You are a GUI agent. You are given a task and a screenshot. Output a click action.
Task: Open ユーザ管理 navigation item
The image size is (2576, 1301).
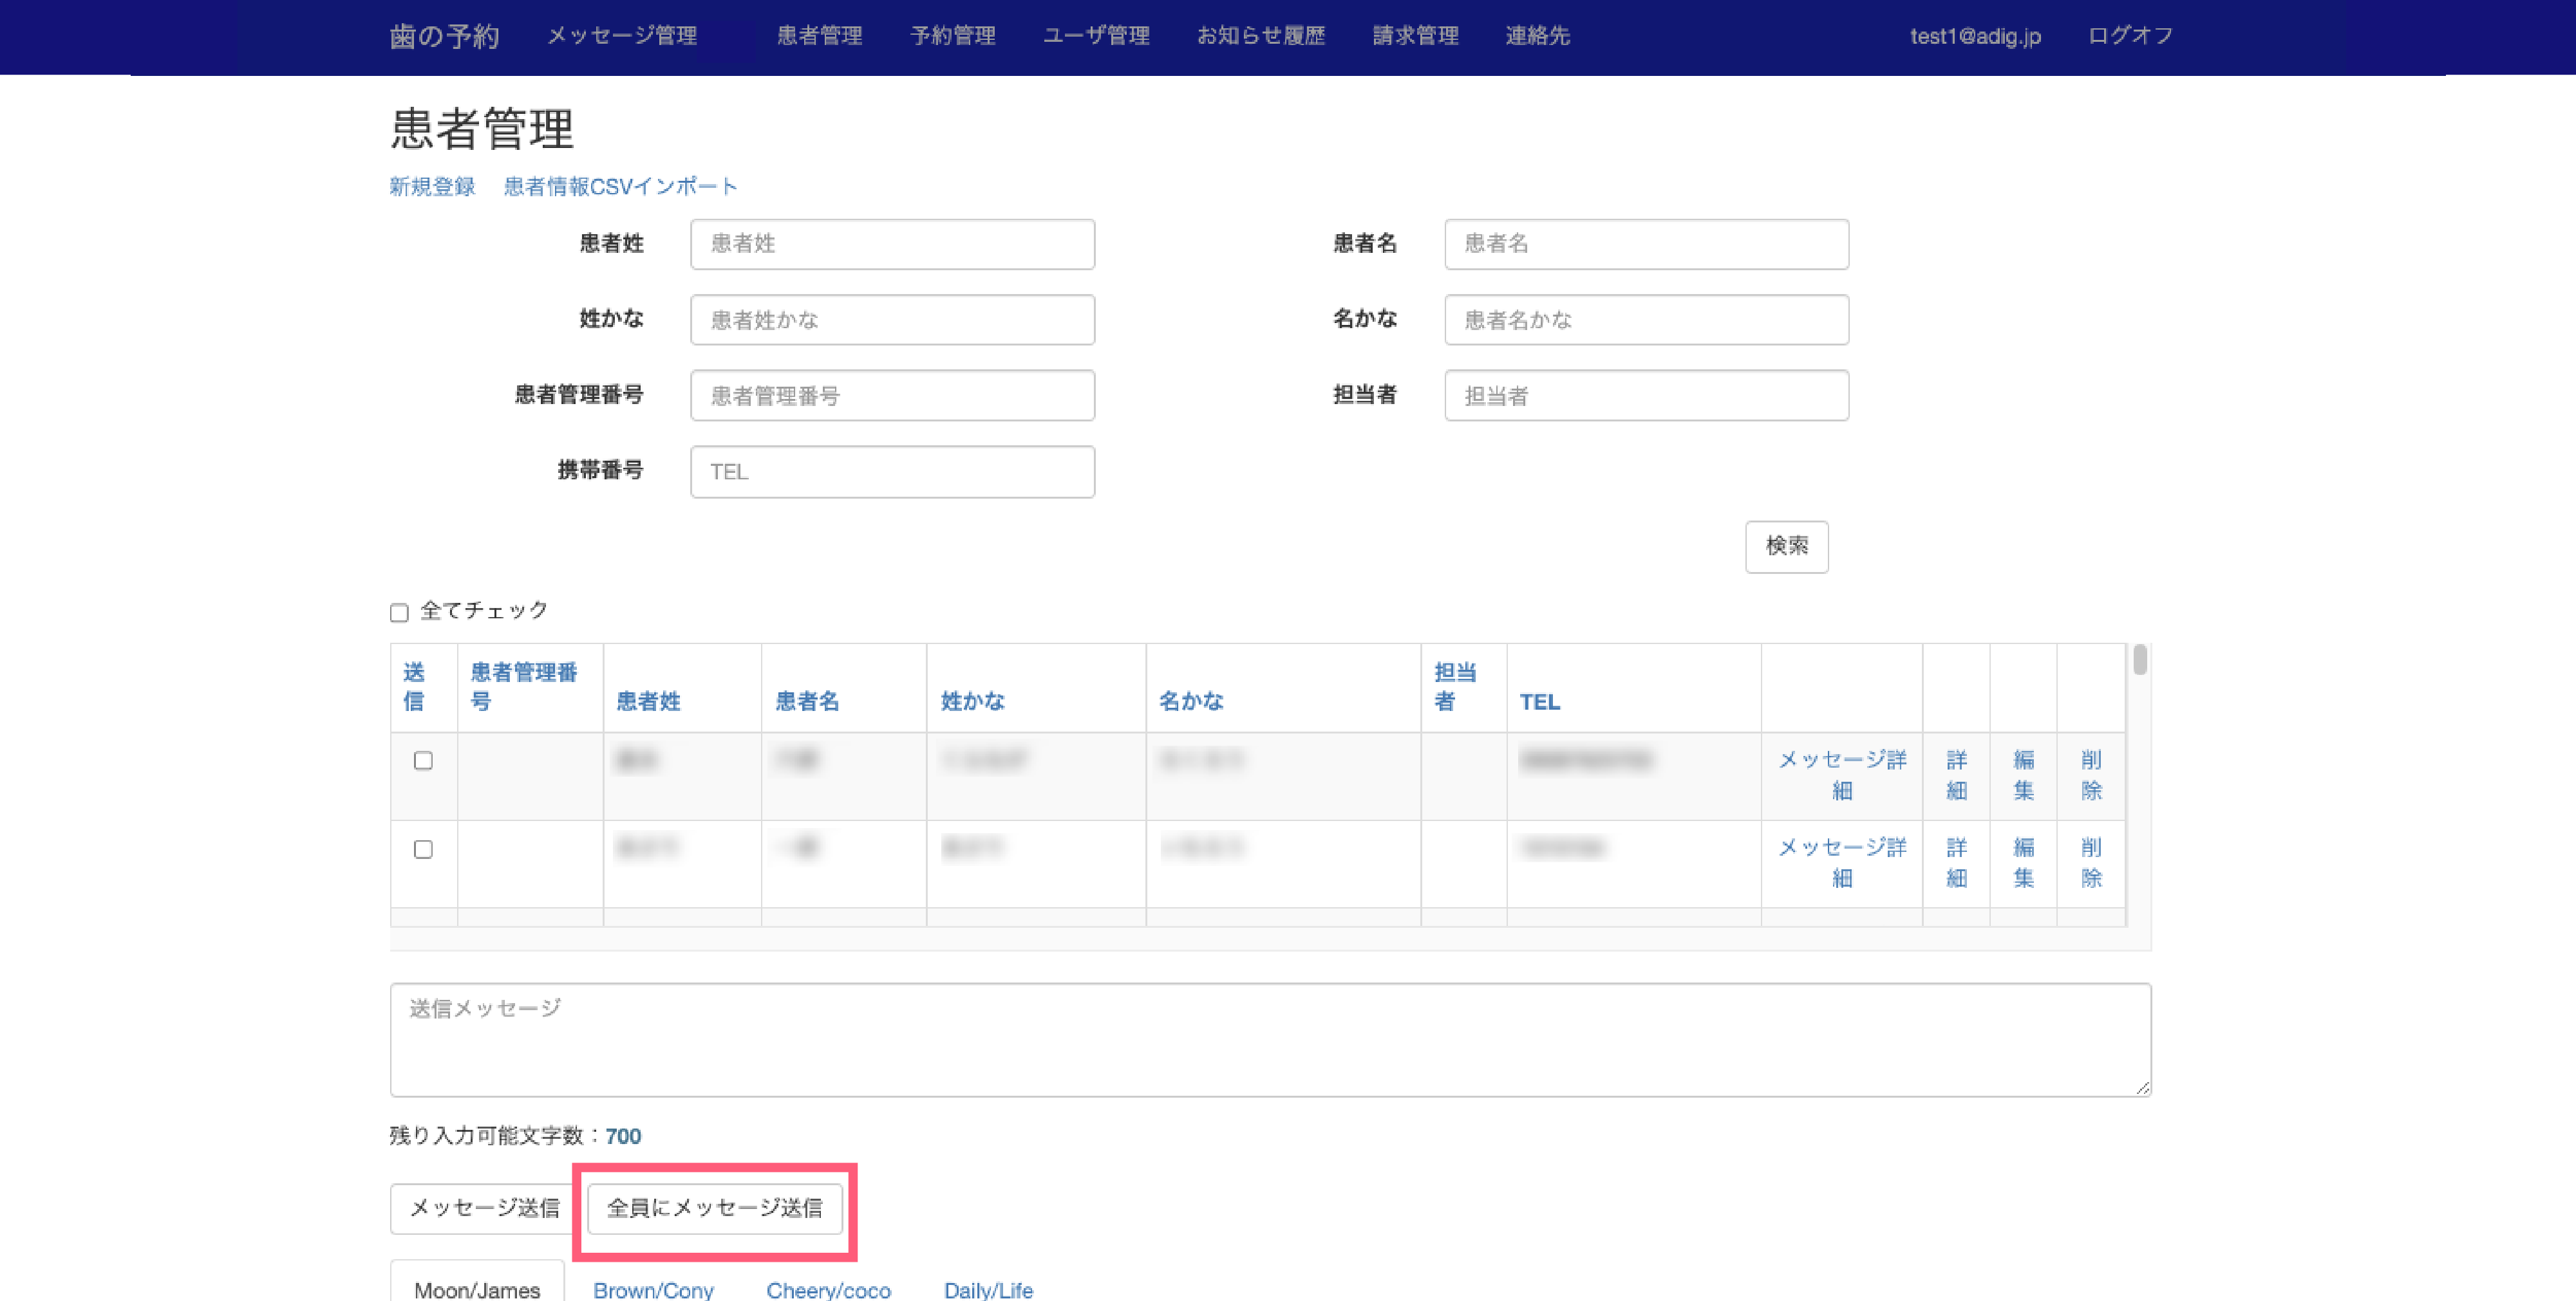[x=1096, y=36]
